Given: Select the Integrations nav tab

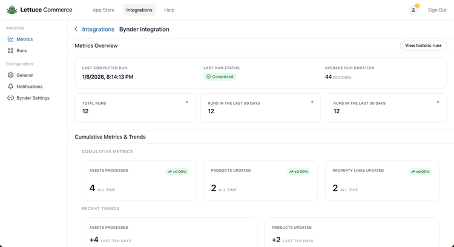Looking at the screenshot, I should point(139,10).
